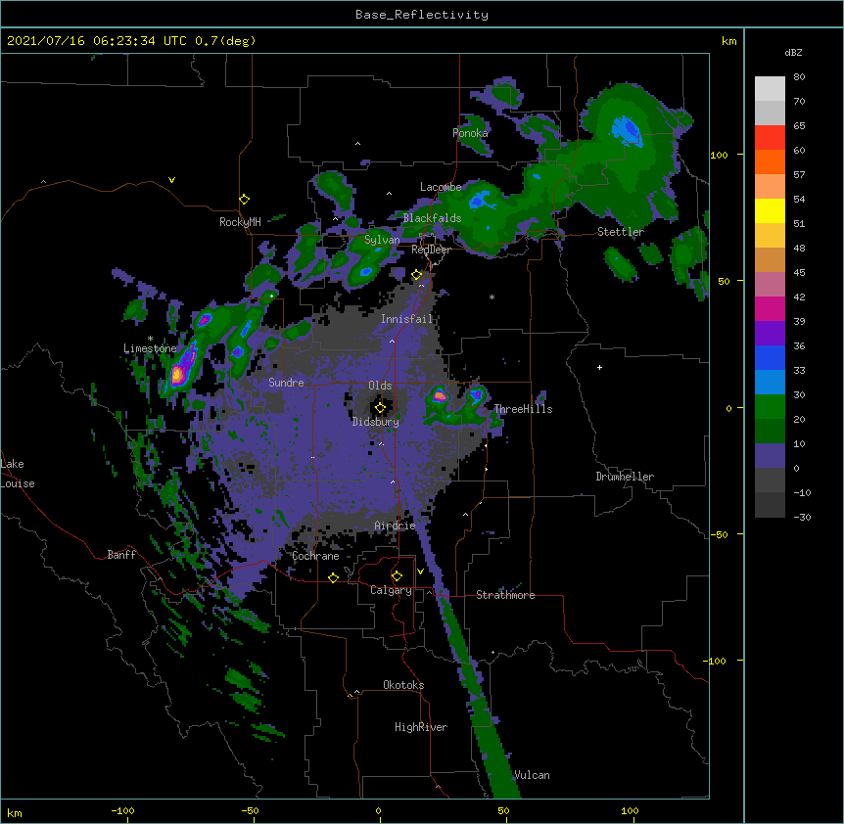
Task: Click the Limestone label
Action: click(150, 348)
